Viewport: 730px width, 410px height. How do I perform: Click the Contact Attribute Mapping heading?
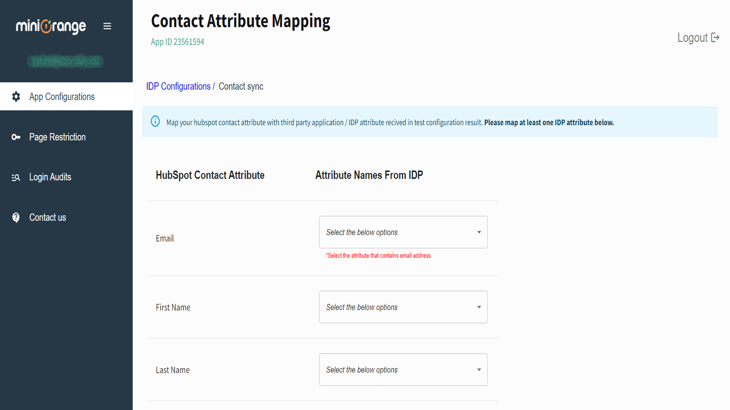(x=240, y=21)
